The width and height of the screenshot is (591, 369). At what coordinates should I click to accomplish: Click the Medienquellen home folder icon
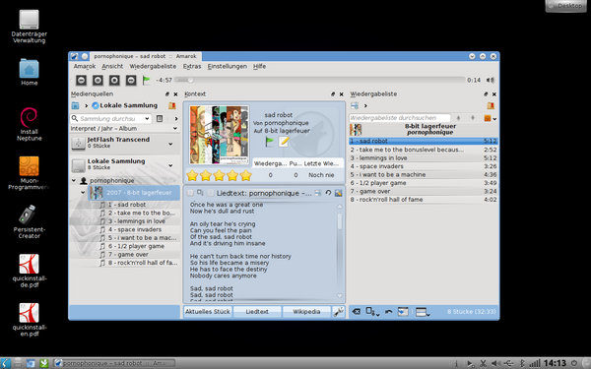(x=75, y=106)
